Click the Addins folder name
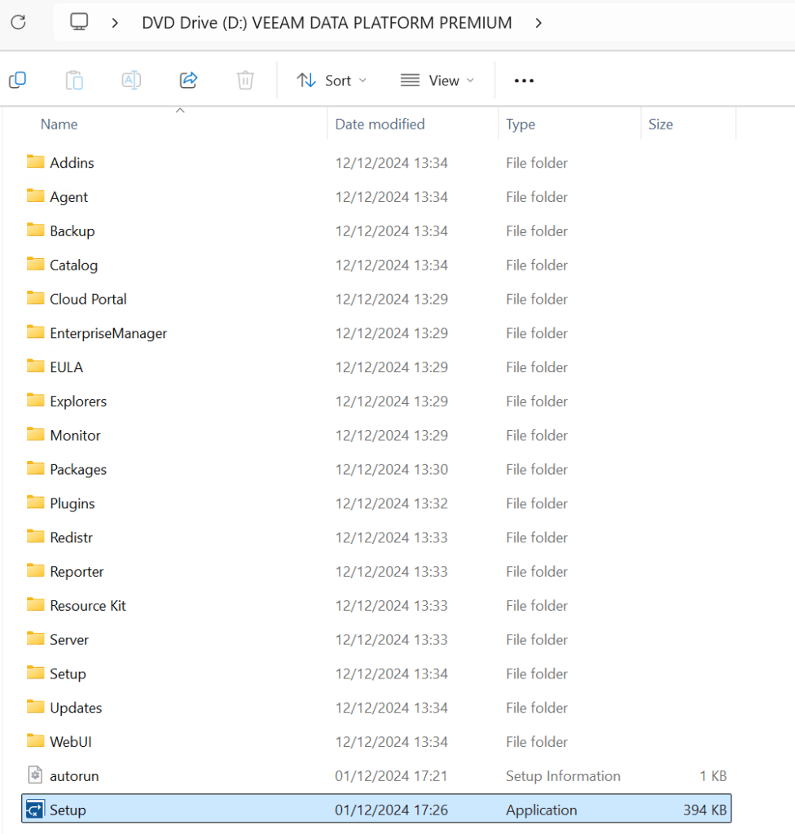Viewport: 795px width, 834px height. tap(72, 163)
